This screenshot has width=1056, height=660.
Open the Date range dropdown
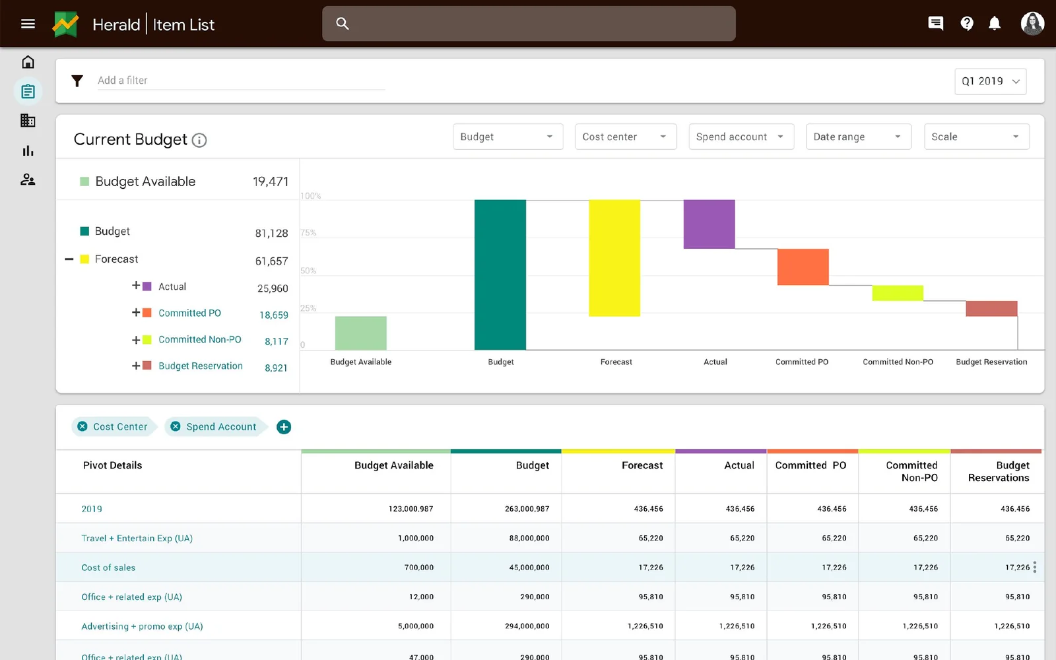858,137
